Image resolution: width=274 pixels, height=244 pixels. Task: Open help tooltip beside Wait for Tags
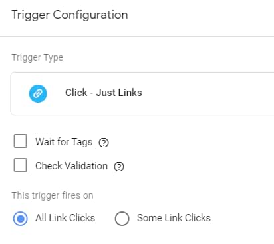click(104, 143)
